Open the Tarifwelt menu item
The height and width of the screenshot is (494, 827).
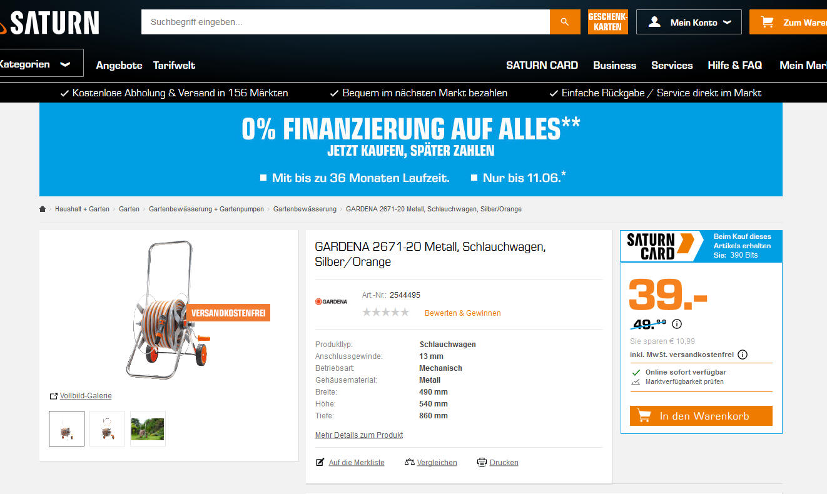tap(174, 65)
